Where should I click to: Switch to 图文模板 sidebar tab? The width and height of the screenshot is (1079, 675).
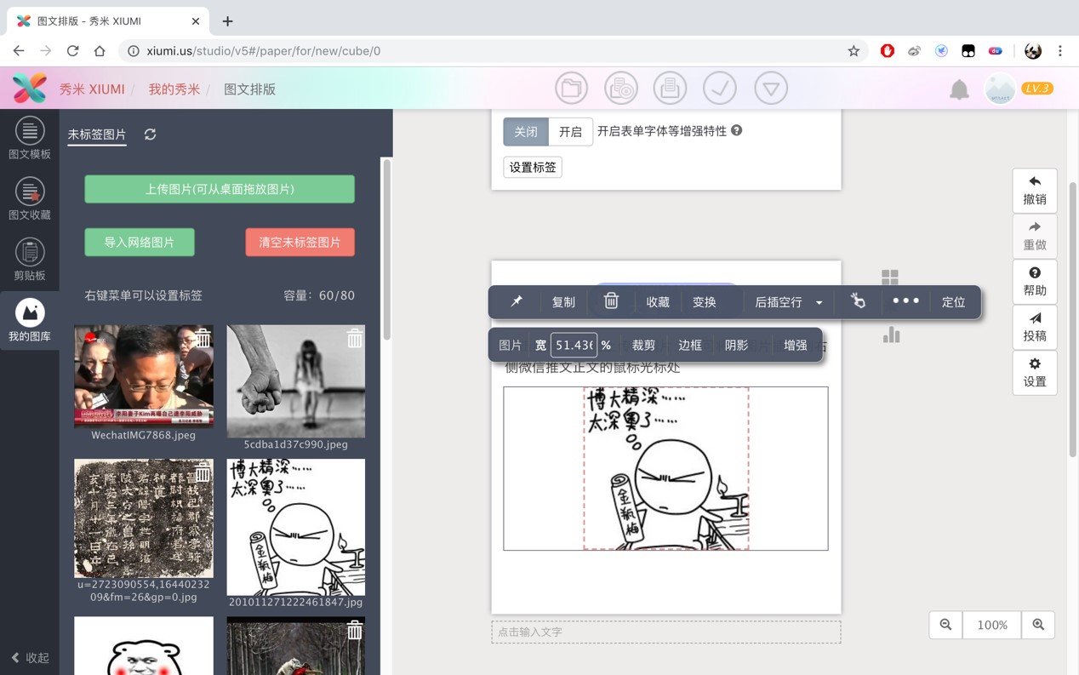click(x=30, y=139)
